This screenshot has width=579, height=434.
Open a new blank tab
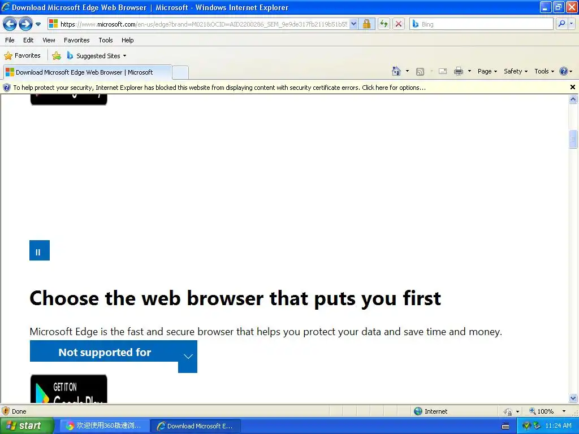coord(180,72)
